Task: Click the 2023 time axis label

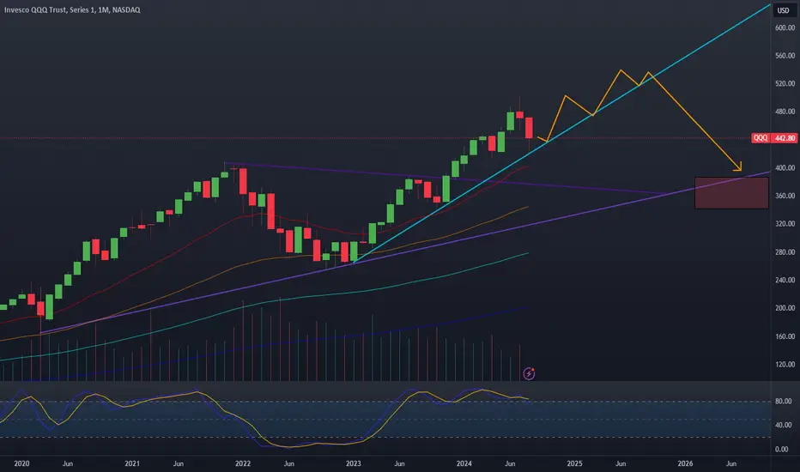Action: (x=353, y=463)
